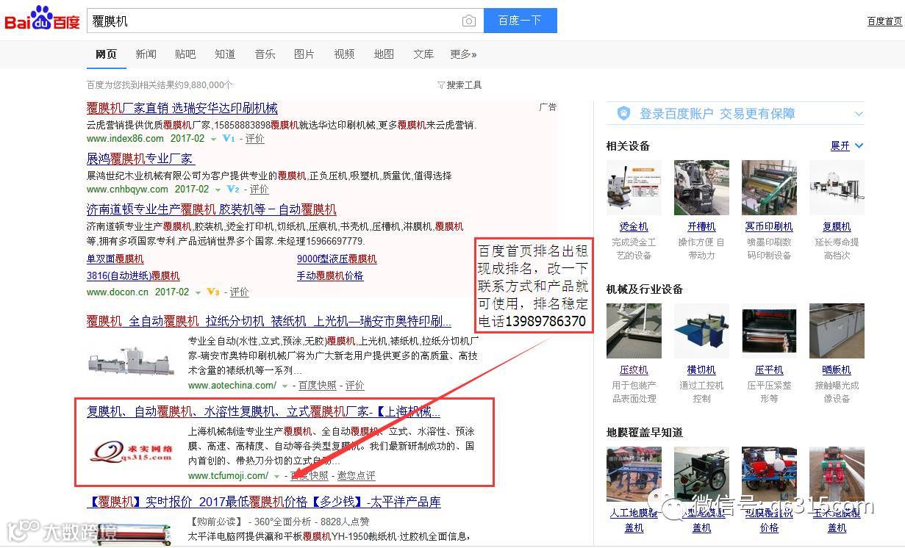Expand arrow next to www.docon.cn

pyautogui.click(x=198, y=292)
